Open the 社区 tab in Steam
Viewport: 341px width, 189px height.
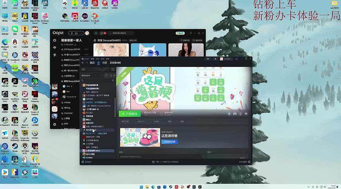click(105, 63)
